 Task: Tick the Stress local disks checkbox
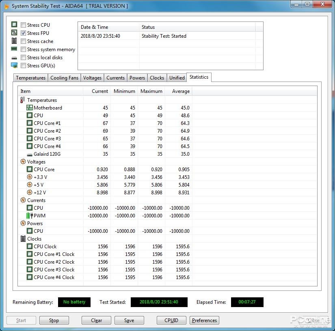23,58
